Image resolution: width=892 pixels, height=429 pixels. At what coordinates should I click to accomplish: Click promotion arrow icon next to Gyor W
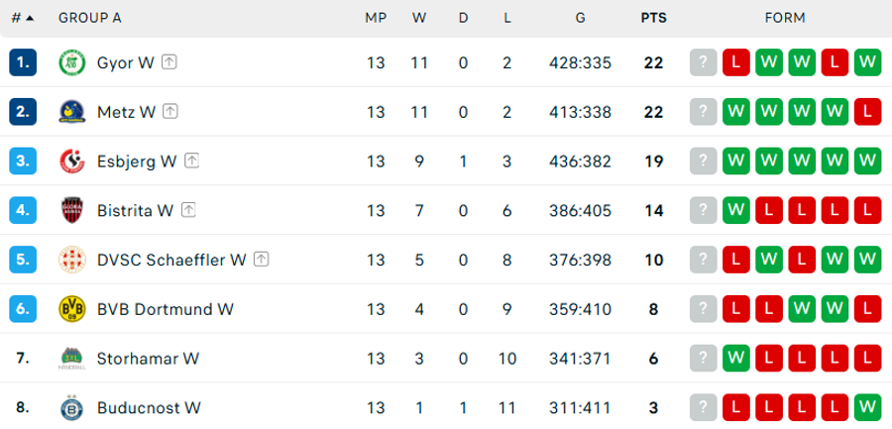pyautogui.click(x=168, y=62)
